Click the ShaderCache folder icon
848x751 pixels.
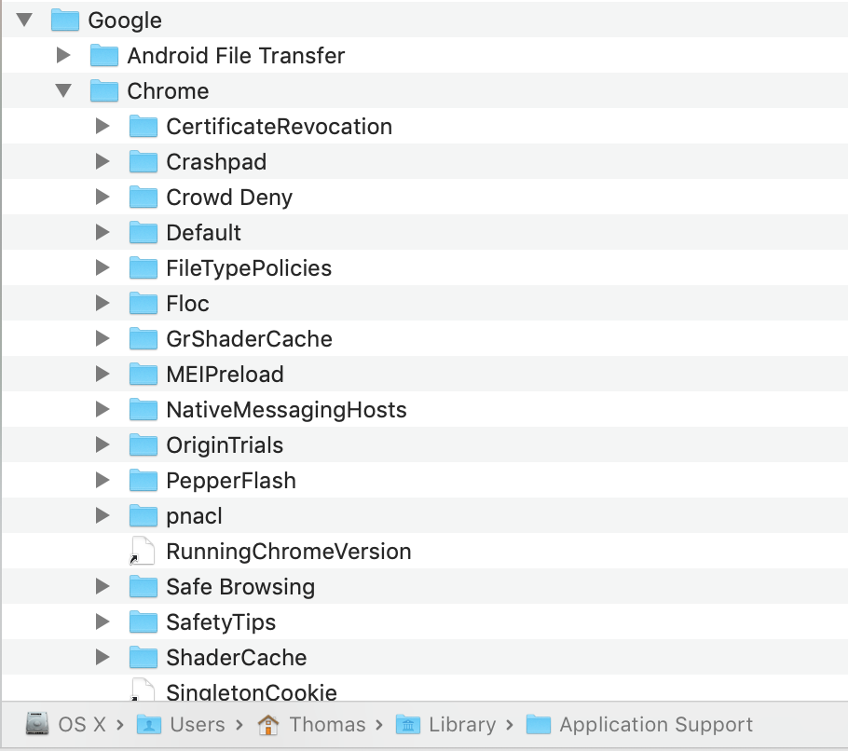[144, 658]
